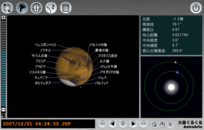Screen dimensions: 204x130
Task: Click the 光度 value -1.3等
Action: point(178,19)
